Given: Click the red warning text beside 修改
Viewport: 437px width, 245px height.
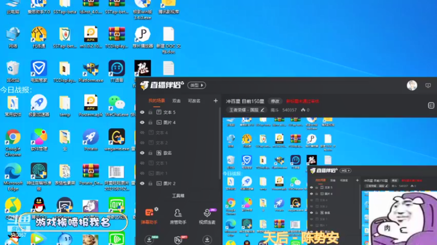Looking at the screenshot, I should [303, 101].
